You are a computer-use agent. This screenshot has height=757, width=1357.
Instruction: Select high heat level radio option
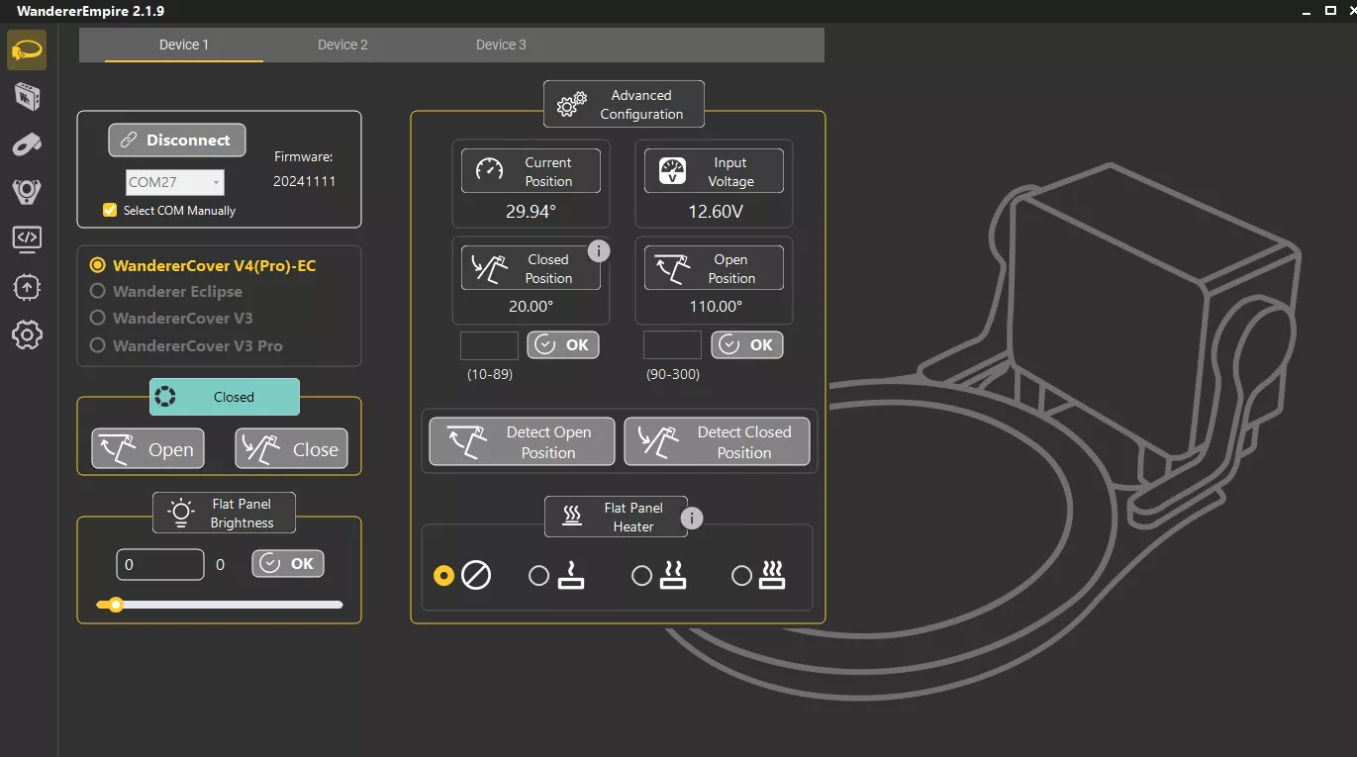point(741,575)
